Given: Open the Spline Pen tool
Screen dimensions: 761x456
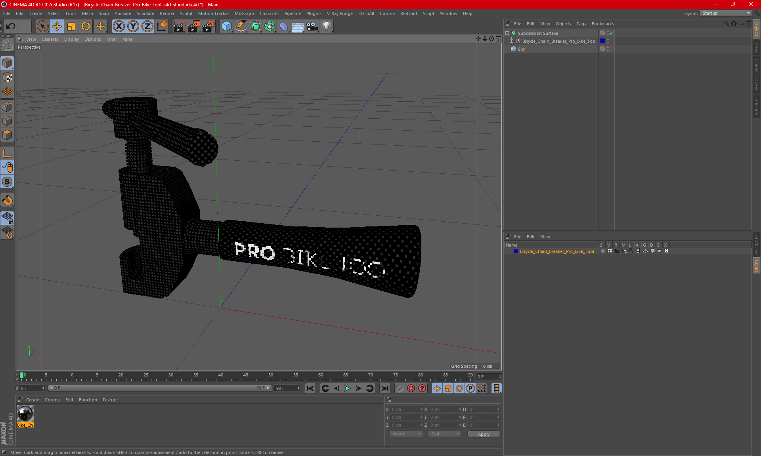Looking at the screenshot, I should (241, 27).
